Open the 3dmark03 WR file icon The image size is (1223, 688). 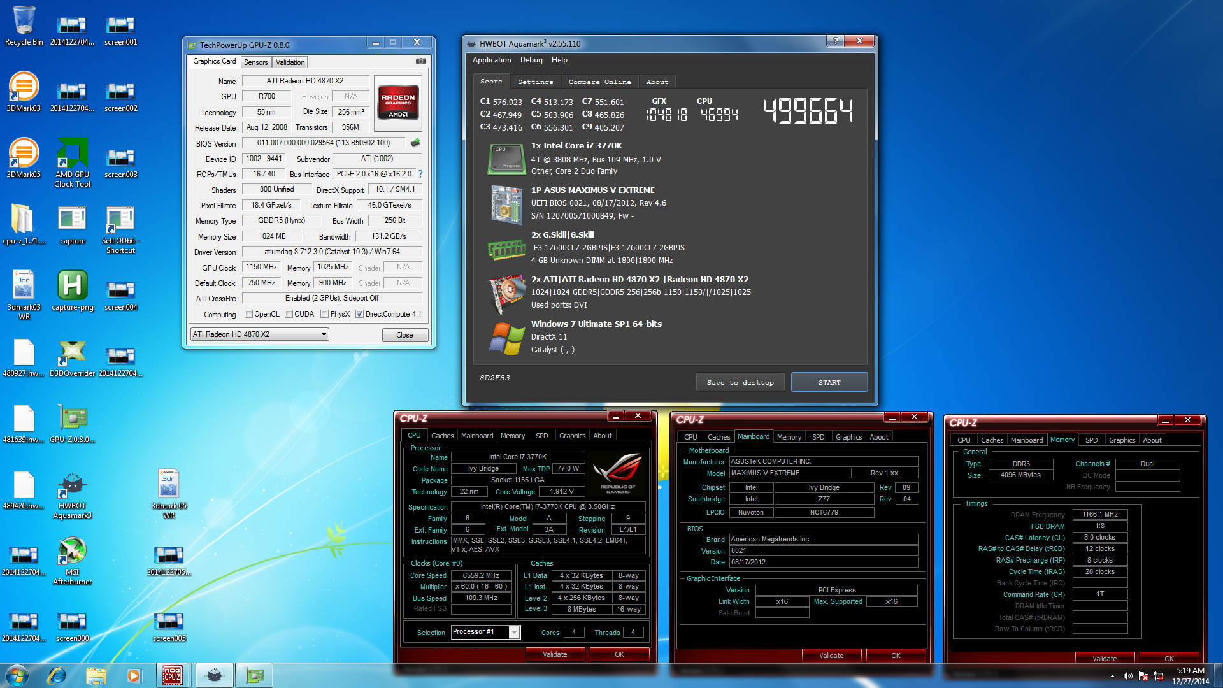(x=24, y=295)
